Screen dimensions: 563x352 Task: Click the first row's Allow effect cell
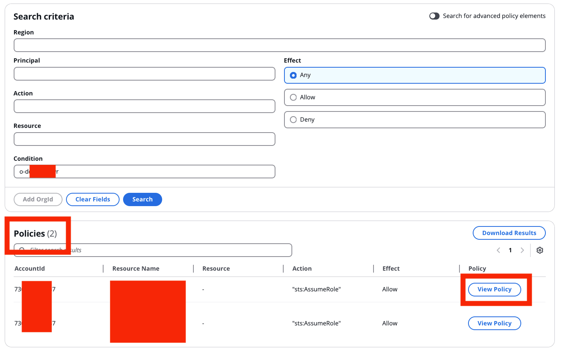pyautogui.click(x=390, y=289)
